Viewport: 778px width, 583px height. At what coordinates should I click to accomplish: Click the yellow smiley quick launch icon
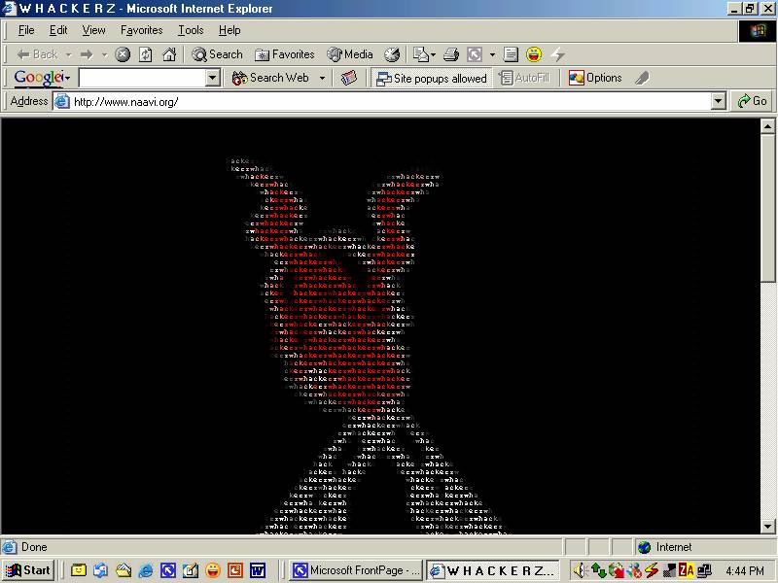pos(213,570)
